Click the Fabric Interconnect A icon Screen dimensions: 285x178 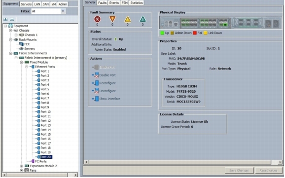(21, 58)
